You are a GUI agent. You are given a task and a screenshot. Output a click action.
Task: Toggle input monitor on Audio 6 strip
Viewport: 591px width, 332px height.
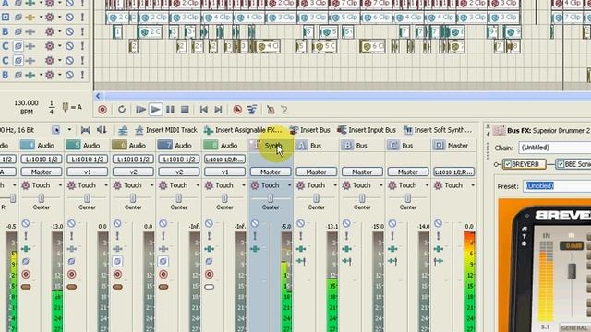coord(117,261)
